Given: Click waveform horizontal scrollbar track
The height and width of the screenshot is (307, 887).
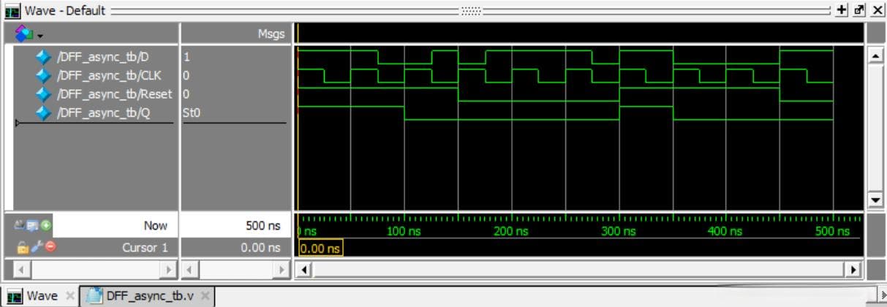Looking at the screenshot, I should coord(578,270).
